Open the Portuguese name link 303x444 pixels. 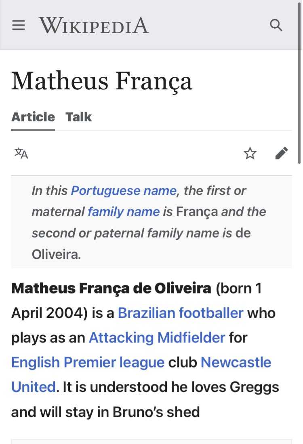click(124, 190)
